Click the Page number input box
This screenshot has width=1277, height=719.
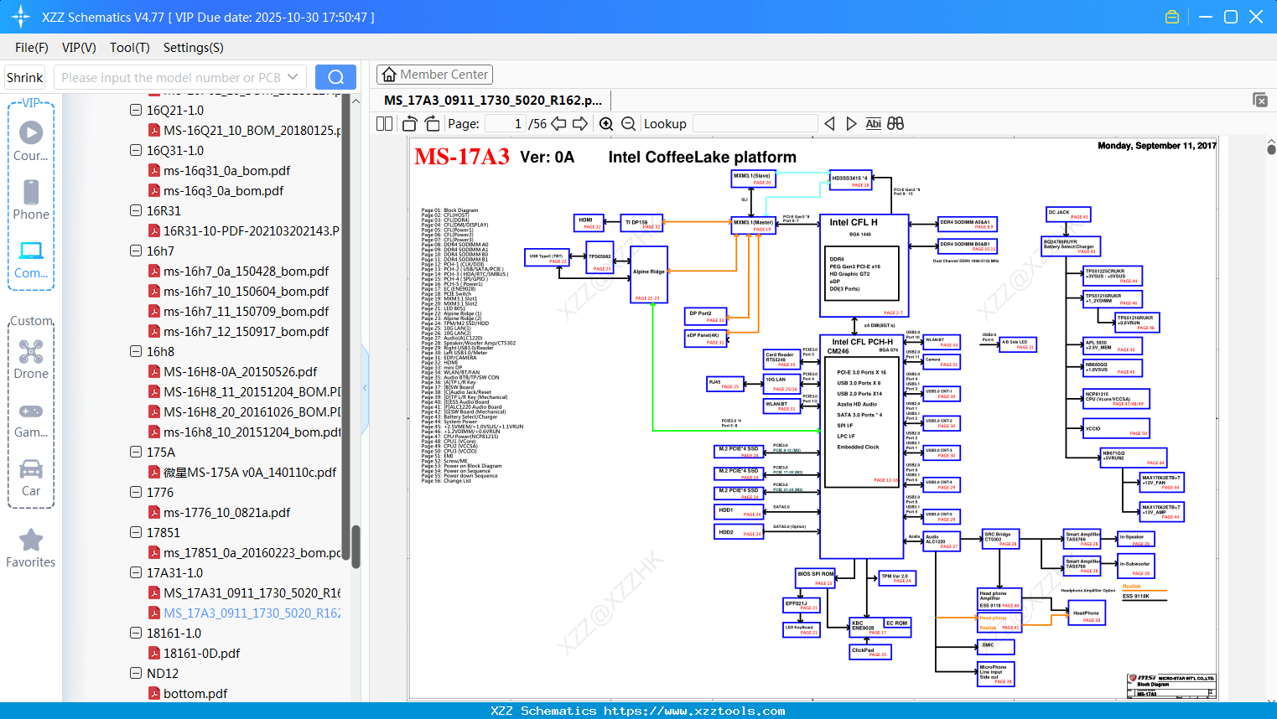pyautogui.click(x=506, y=124)
